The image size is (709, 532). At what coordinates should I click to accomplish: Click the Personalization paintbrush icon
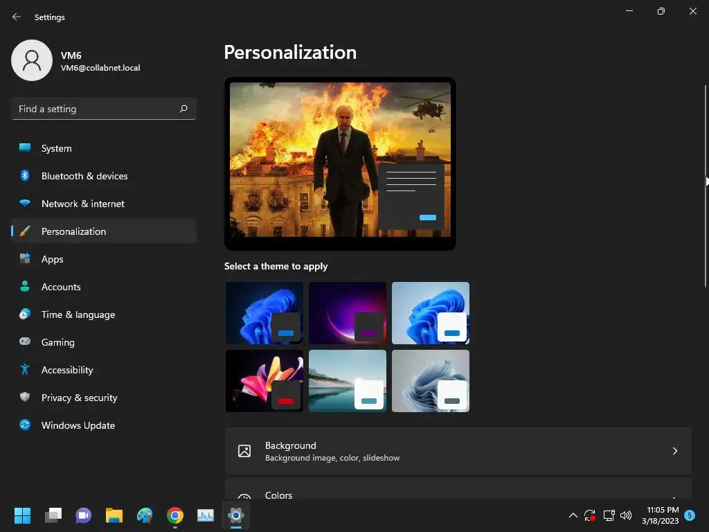click(25, 231)
